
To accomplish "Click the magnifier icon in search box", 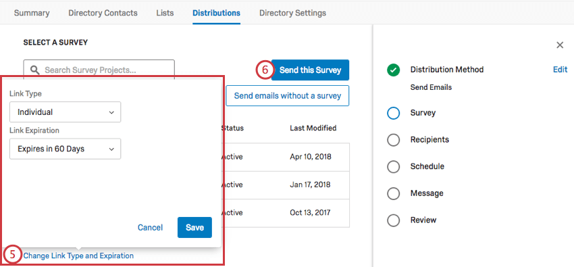I will pos(34,70).
